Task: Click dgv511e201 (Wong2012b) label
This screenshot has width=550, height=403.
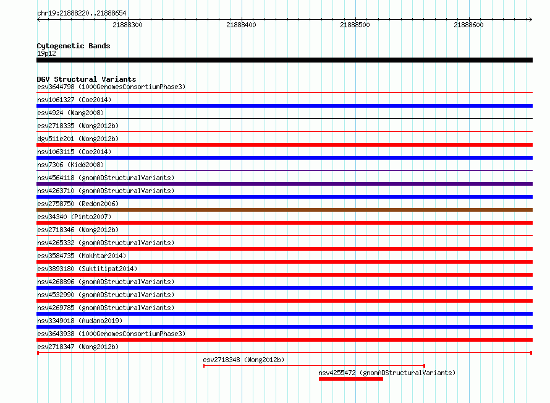Action: 78,139
